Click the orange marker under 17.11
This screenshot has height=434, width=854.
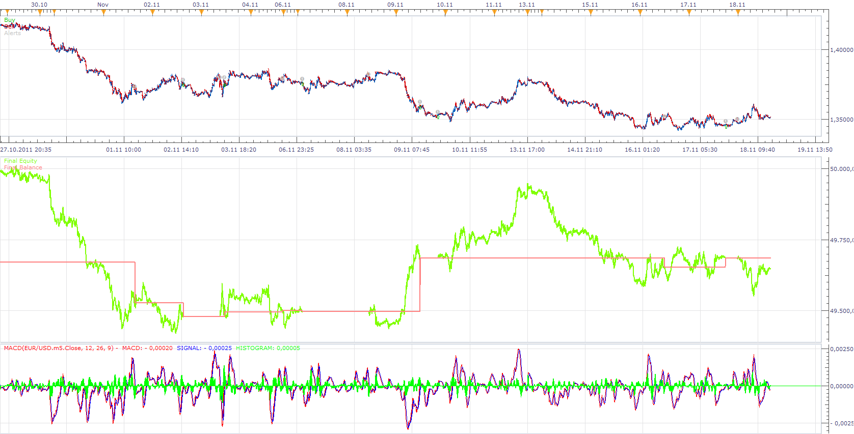click(689, 12)
